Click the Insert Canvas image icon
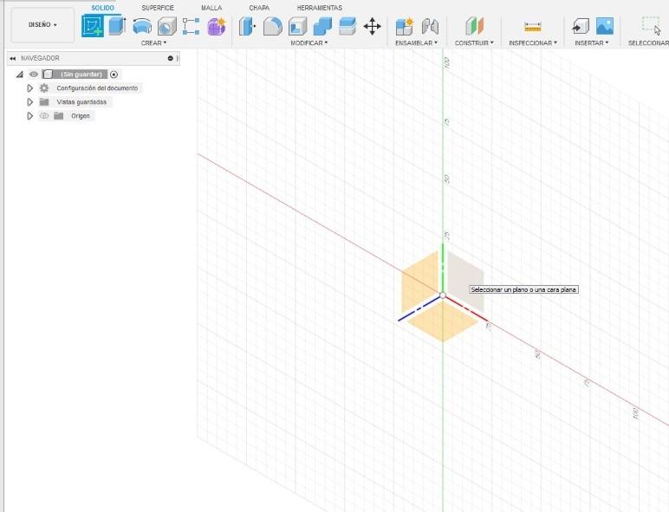This screenshot has height=512, width=669. [x=605, y=26]
